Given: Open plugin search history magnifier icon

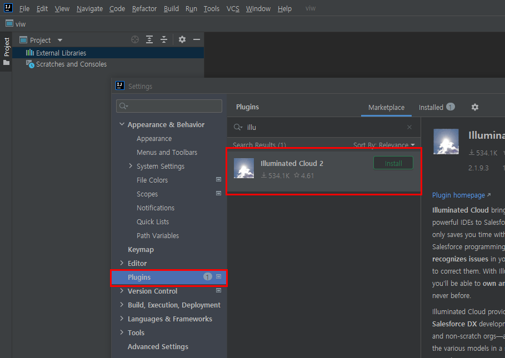Looking at the screenshot, I should [238, 127].
